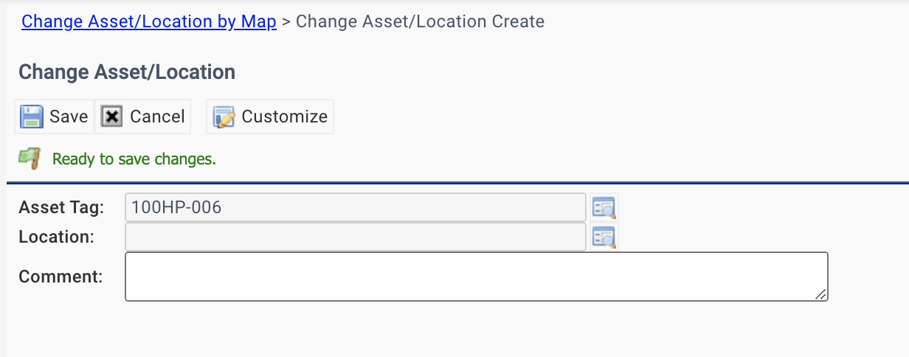909x357 pixels.
Task: Click the Change Asset/Location heading
Action: tap(127, 72)
